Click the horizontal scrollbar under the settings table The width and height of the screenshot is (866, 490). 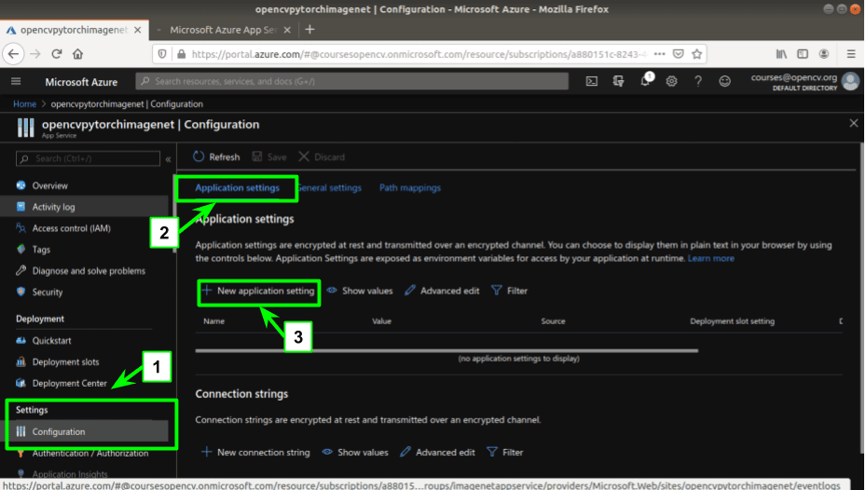447,350
